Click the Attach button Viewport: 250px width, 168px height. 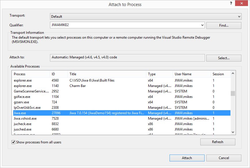point(187,158)
